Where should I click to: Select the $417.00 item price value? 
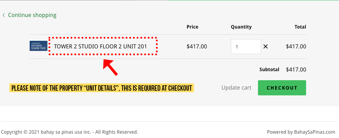pyautogui.click(x=197, y=47)
